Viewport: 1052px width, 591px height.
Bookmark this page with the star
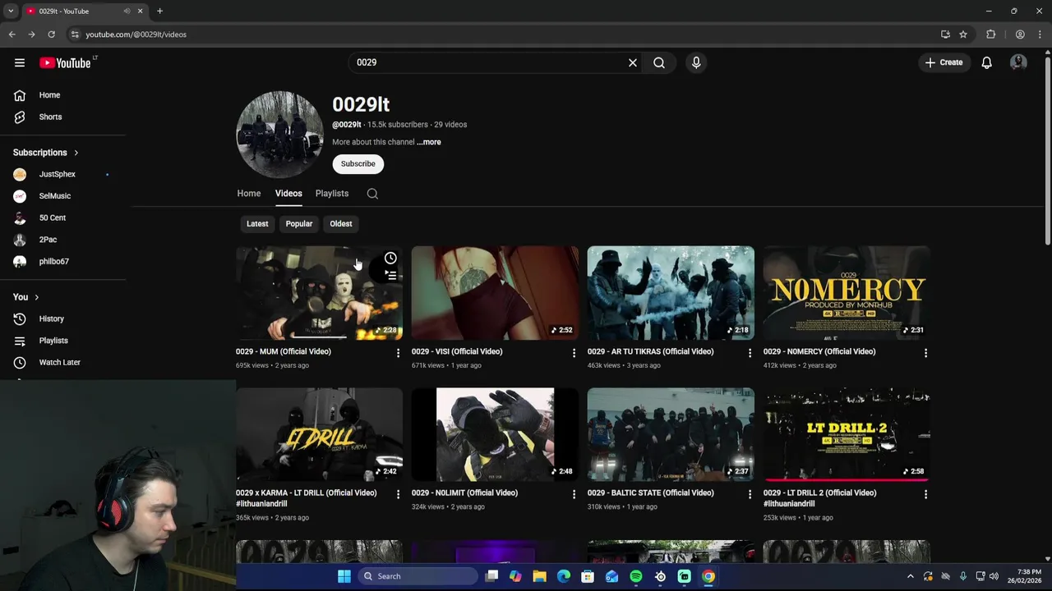(963, 34)
